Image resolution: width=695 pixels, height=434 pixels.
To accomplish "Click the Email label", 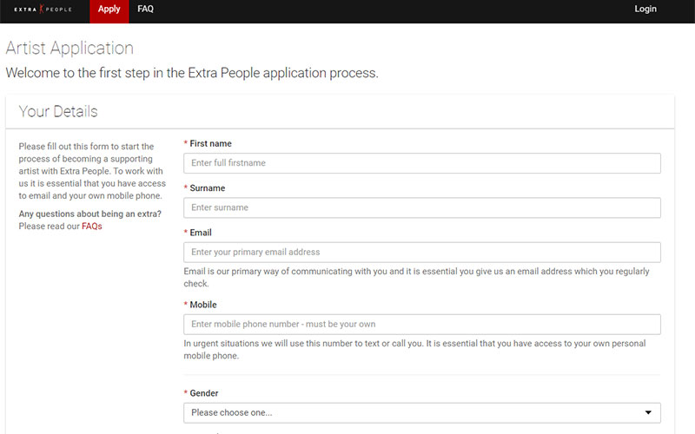I will pyautogui.click(x=201, y=233).
